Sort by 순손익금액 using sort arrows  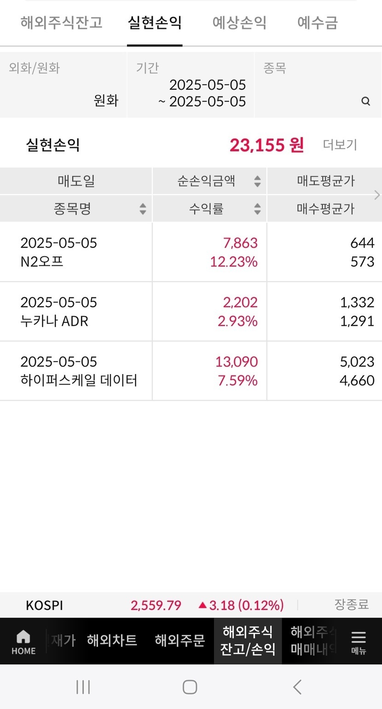tap(257, 181)
